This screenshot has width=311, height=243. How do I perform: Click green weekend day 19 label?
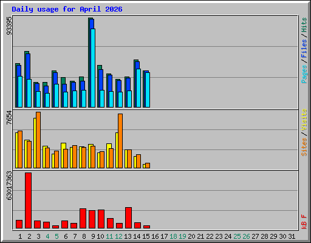tap(182, 236)
